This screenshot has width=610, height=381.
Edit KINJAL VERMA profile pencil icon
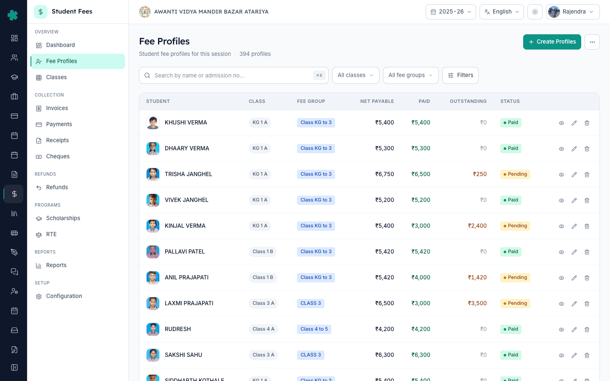[574, 226]
